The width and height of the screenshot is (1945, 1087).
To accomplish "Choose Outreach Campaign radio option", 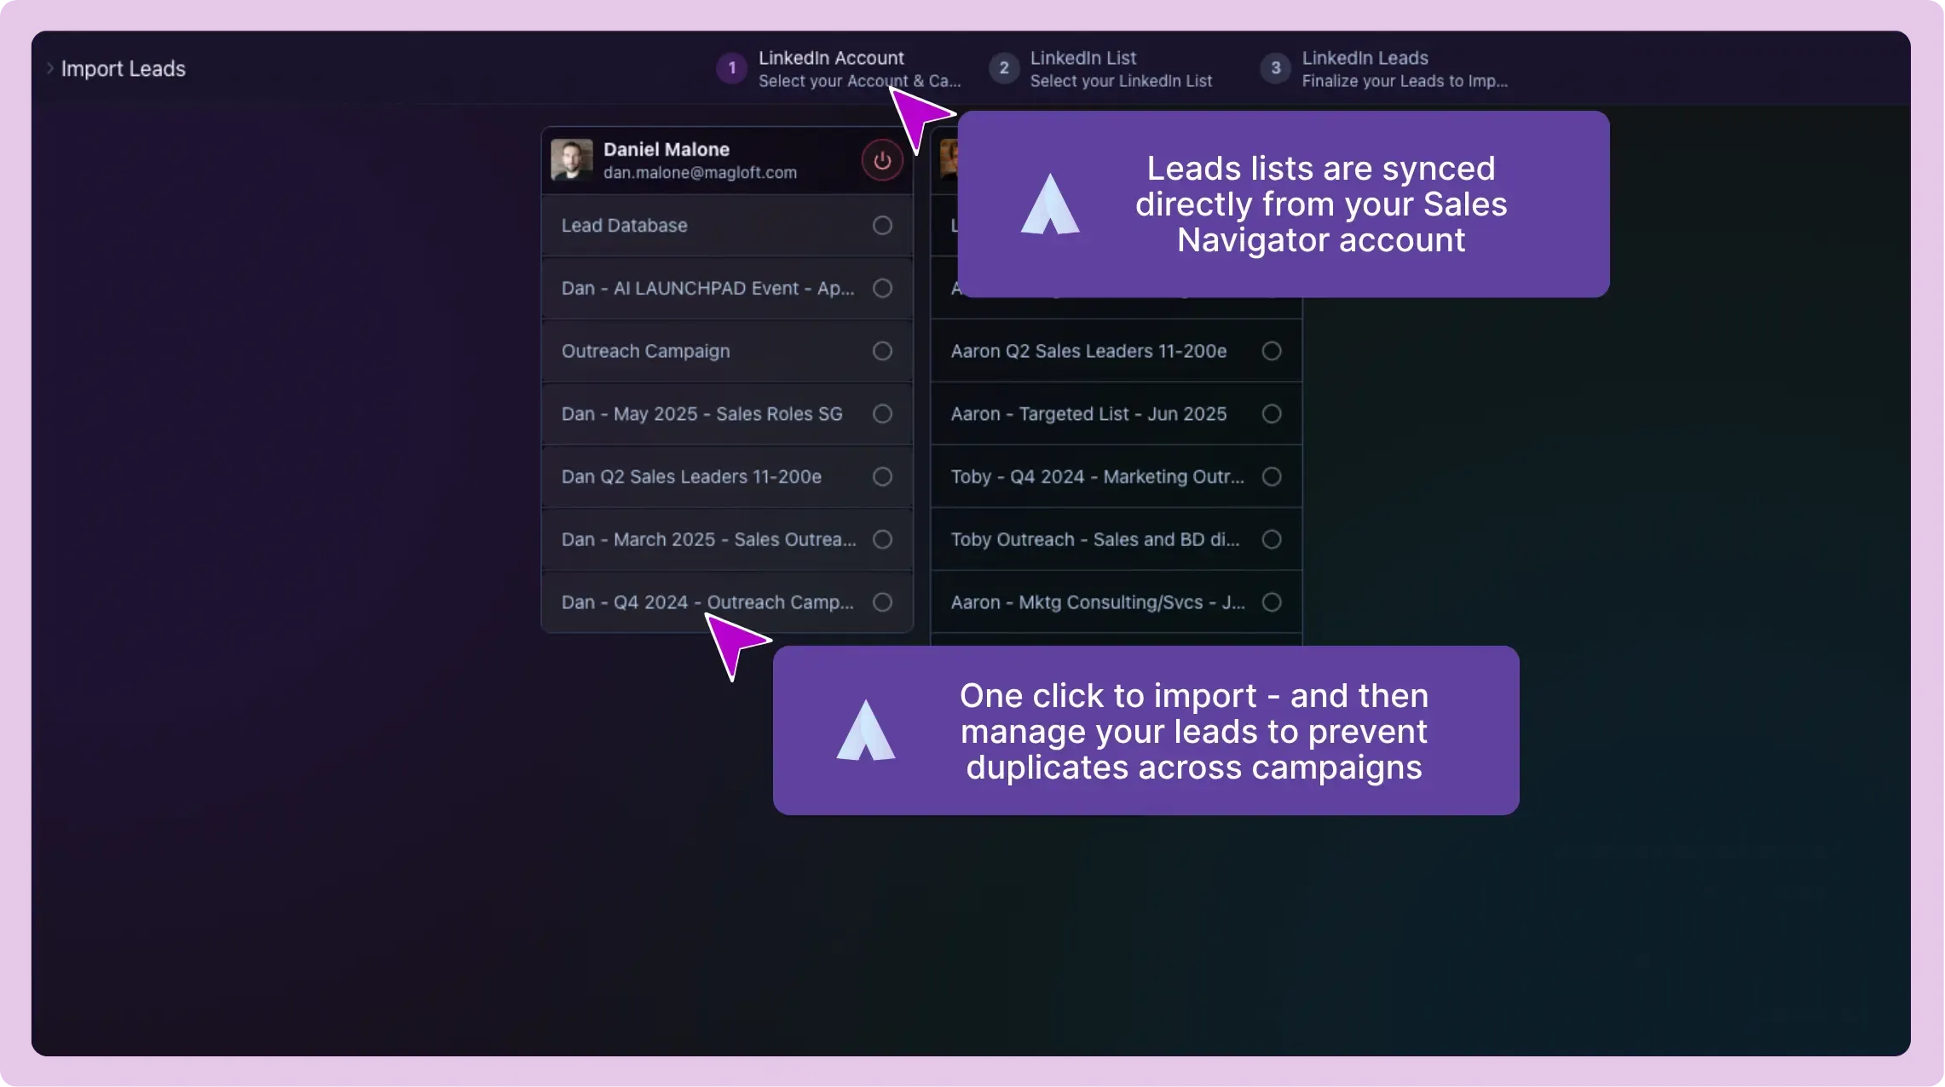I will click(x=882, y=351).
